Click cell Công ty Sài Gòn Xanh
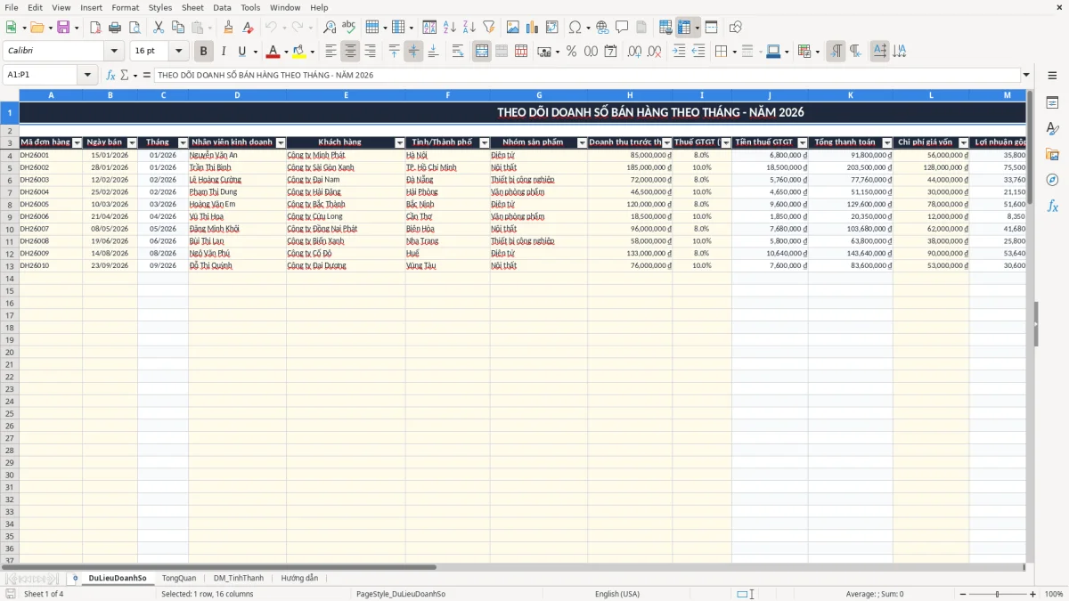1069x601 pixels. tap(346, 167)
